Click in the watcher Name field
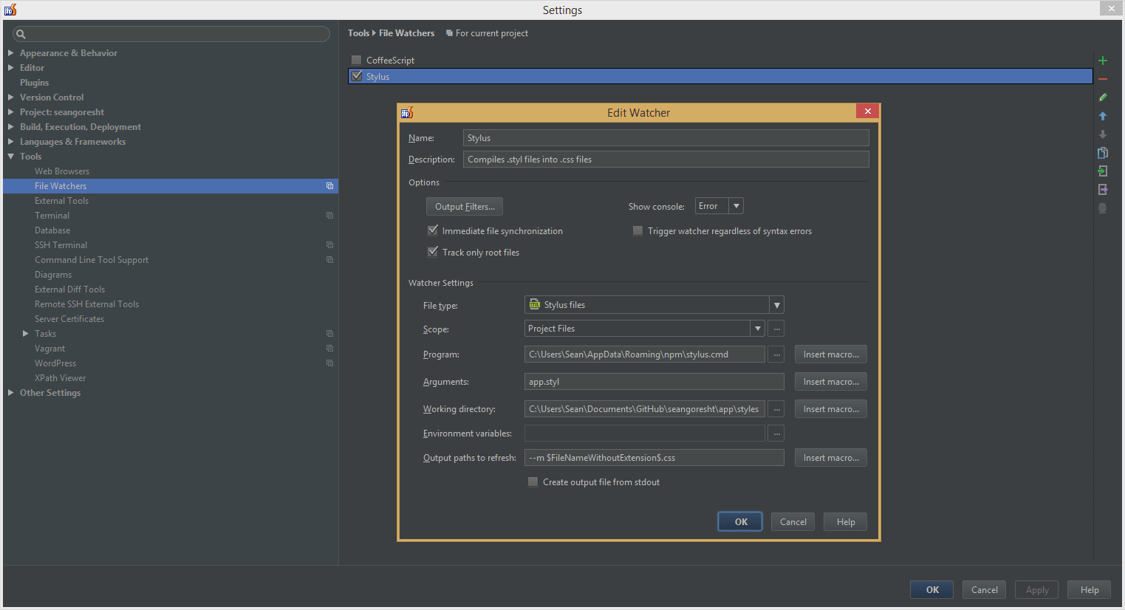 coord(666,138)
